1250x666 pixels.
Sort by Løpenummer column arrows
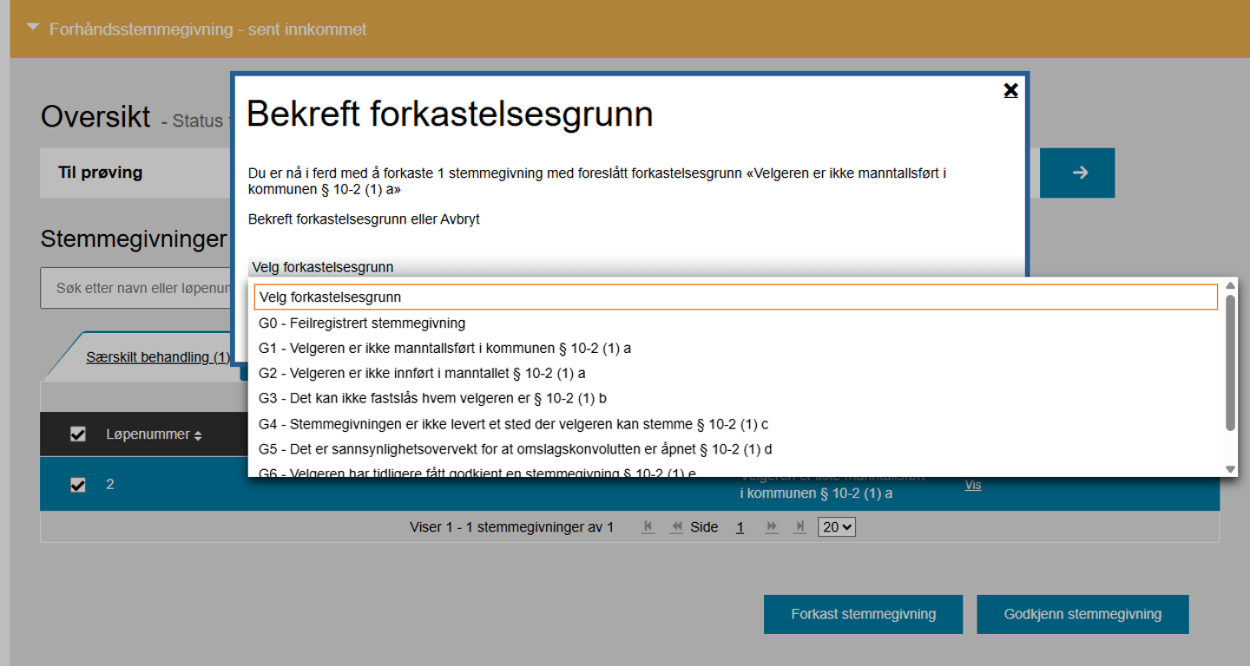198,435
